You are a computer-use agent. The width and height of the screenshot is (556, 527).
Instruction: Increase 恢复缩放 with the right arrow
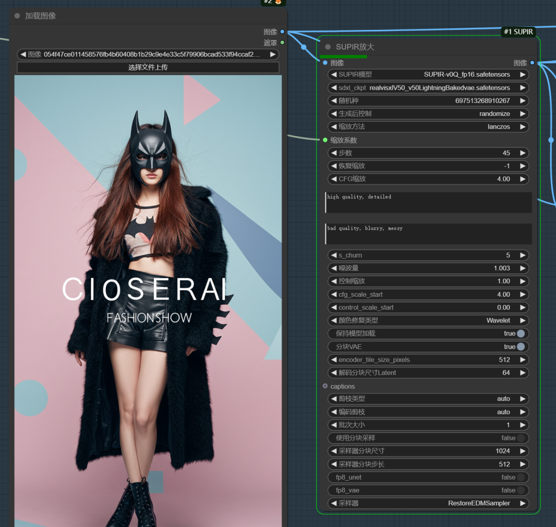click(x=523, y=166)
